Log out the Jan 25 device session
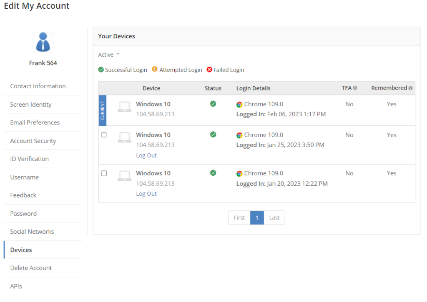The width and height of the screenshot is (427, 302). point(146,155)
